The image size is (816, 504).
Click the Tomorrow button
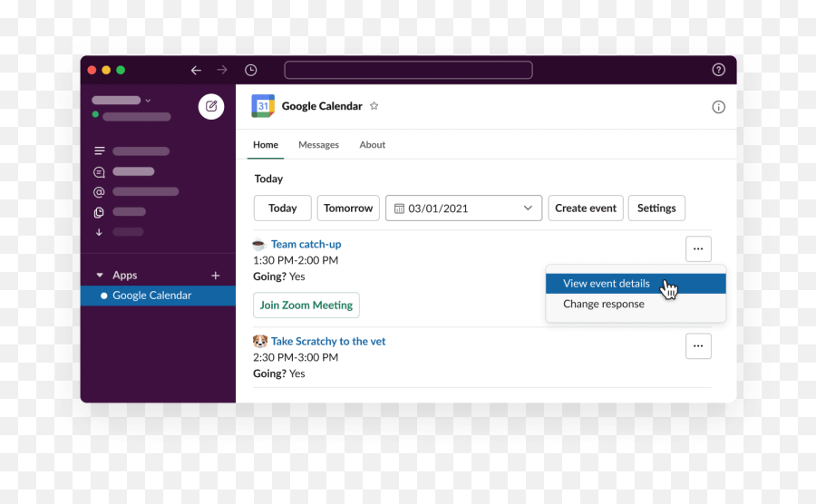348,208
